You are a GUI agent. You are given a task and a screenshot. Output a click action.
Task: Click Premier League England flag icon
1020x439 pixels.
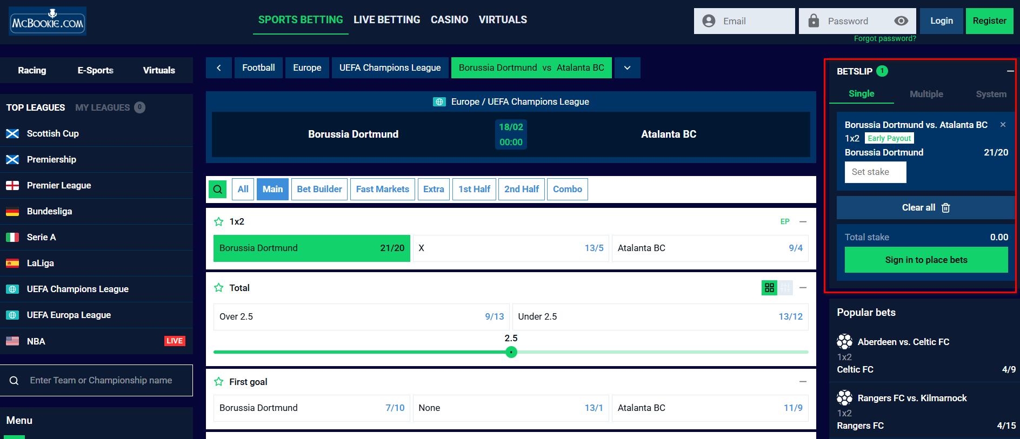pos(12,185)
